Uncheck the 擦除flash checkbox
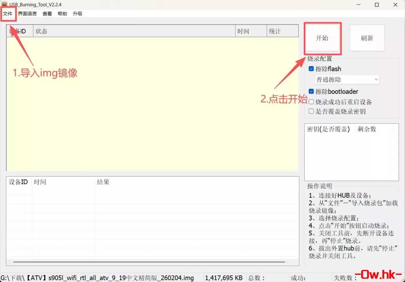The height and width of the screenshot is (282, 405). [311, 69]
